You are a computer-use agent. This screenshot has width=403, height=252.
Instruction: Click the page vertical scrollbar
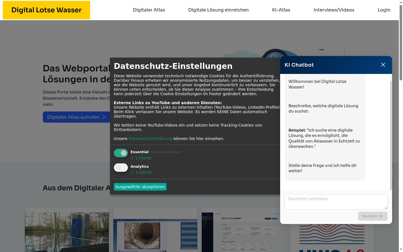[401, 42]
